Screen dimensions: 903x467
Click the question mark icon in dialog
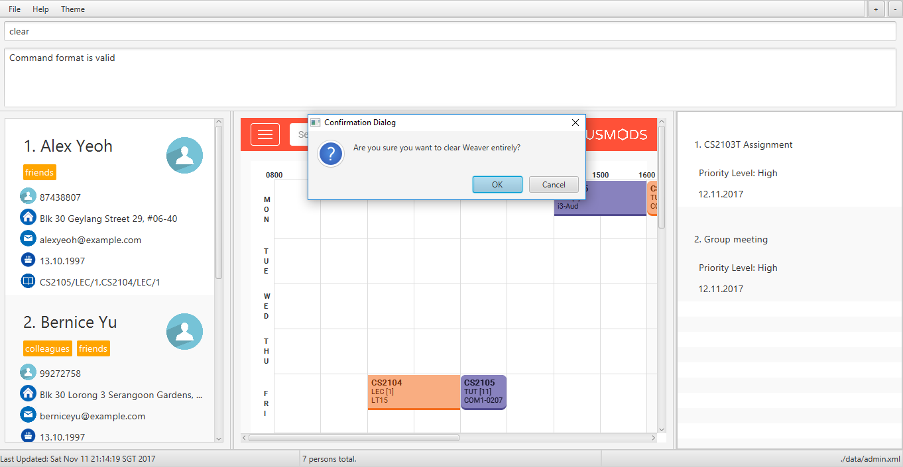[x=331, y=154]
